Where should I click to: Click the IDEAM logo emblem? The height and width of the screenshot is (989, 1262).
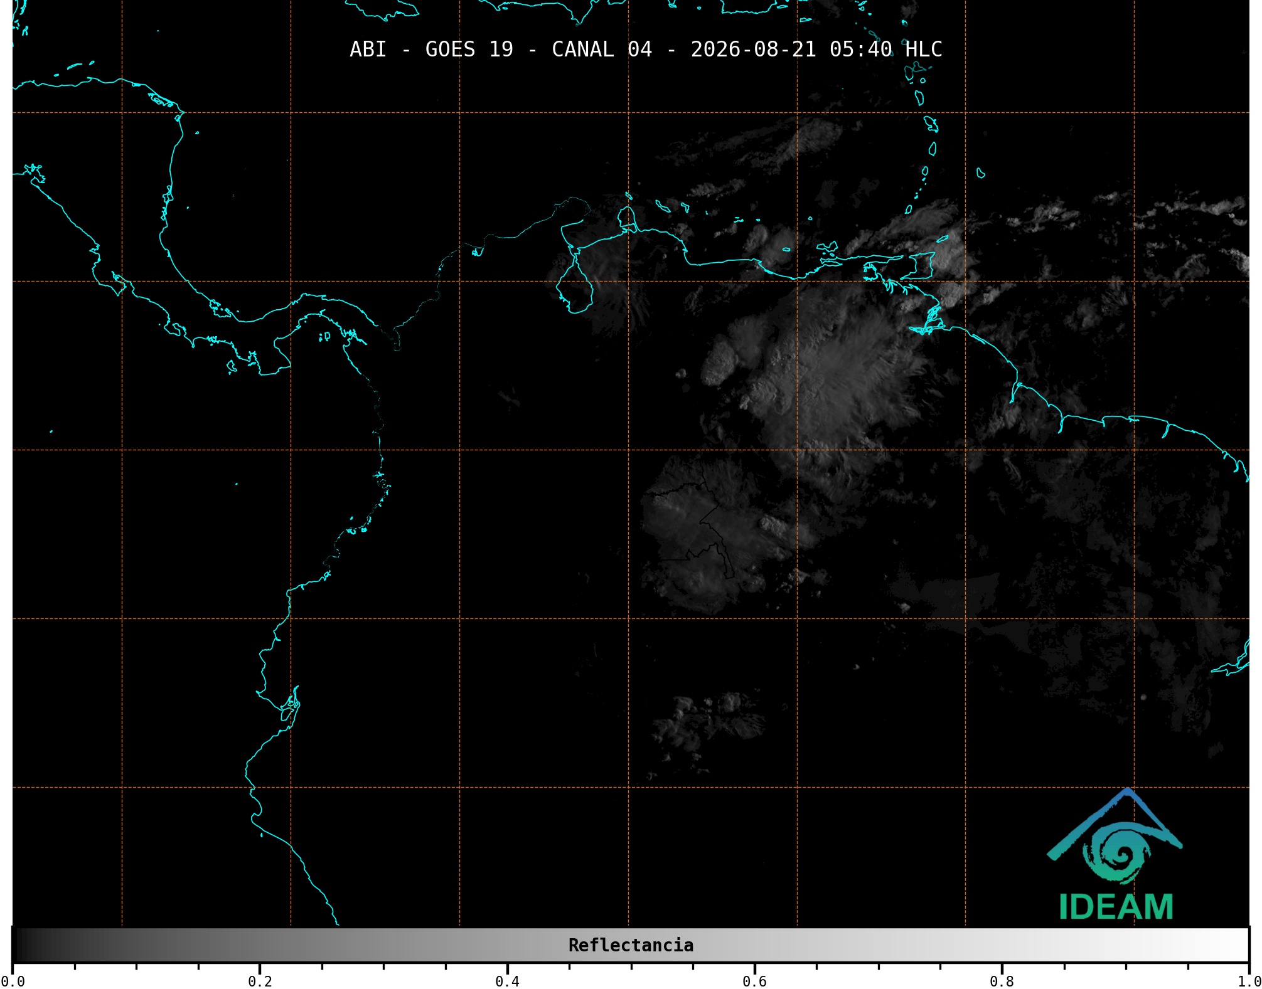click(1115, 836)
